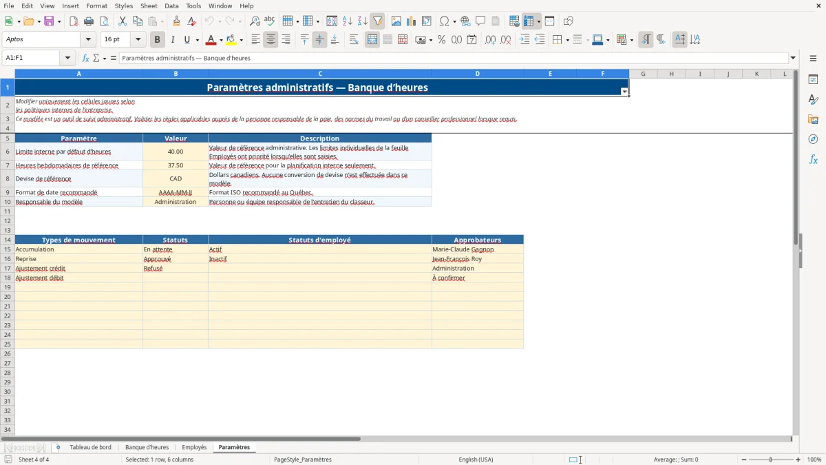Viewport: 826px width, 465px height.
Task: Open Sidebar Properties panel
Action: pos(813,80)
